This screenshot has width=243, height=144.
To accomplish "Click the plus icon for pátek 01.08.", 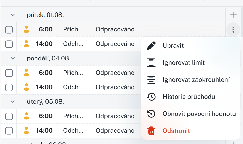I will (x=233, y=15).
